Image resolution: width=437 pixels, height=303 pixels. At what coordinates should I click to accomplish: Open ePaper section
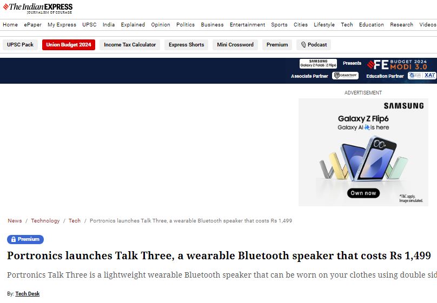point(32,24)
